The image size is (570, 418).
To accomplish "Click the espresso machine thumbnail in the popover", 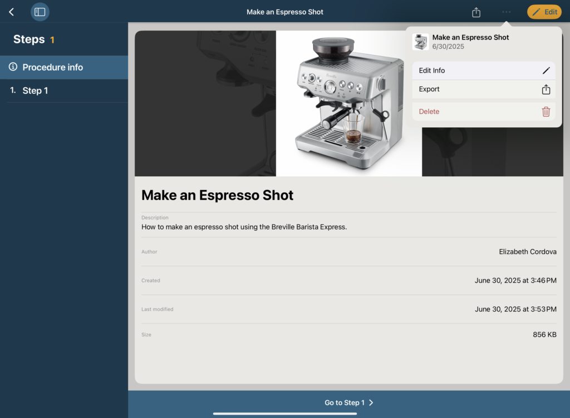I will click(421, 41).
